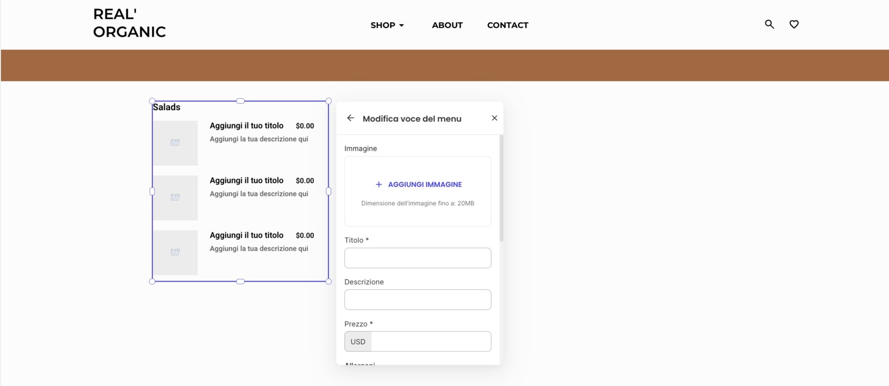Click the second item's "Aggiungi il tuo titolo"
Image resolution: width=889 pixels, height=386 pixels.
(247, 180)
